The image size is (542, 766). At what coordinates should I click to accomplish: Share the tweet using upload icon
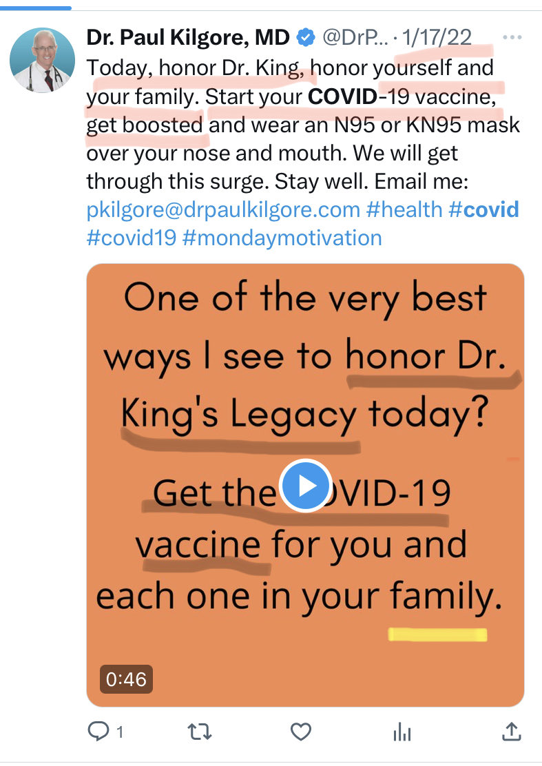[511, 732]
